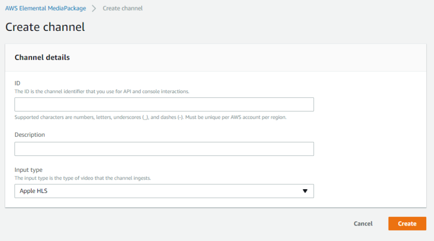434x241 pixels.
Task: Click the Create channel breadcrumb item
Action: coord(122,8)
